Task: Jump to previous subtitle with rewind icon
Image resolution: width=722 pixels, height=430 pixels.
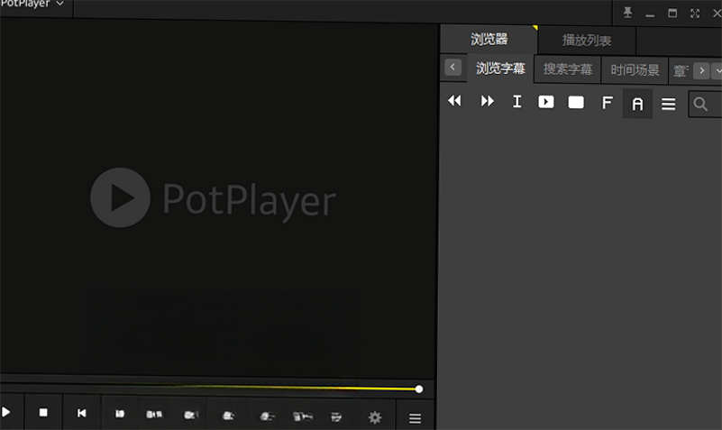Action: tap(454, 101)
